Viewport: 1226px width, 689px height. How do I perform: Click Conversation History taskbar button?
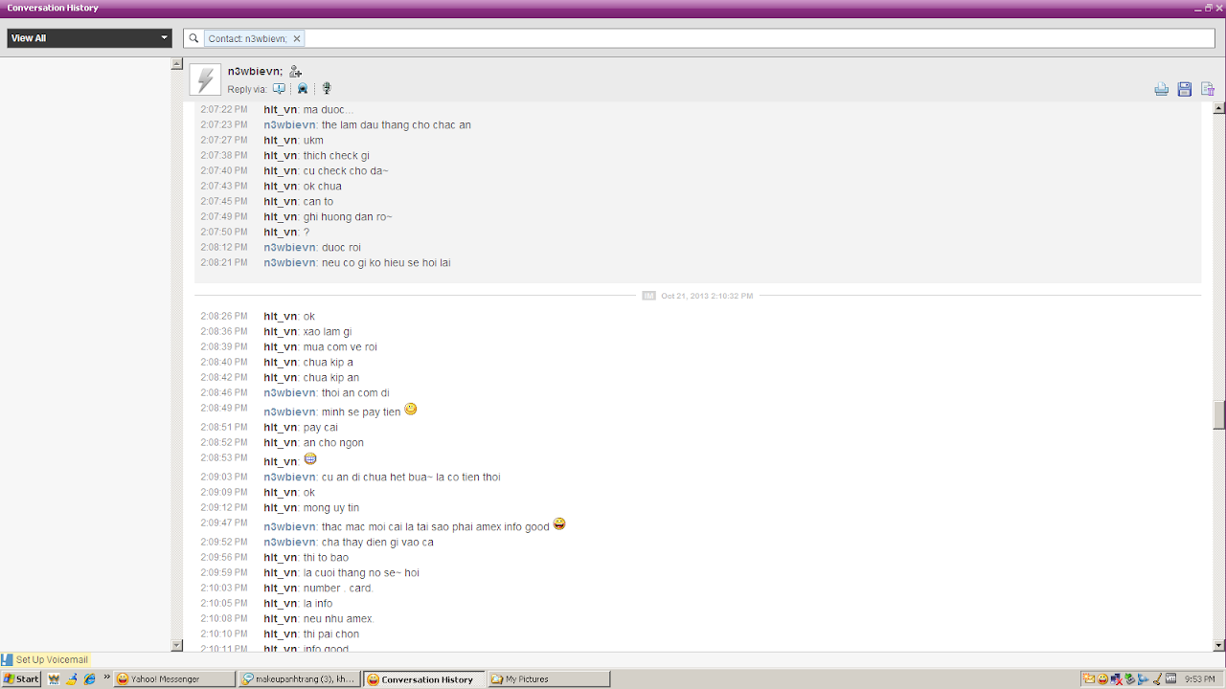tap(425, 678)
